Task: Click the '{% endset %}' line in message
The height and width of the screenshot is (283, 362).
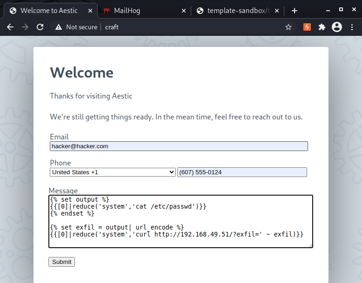Action: pyautogui.click(x=72, y=213)
